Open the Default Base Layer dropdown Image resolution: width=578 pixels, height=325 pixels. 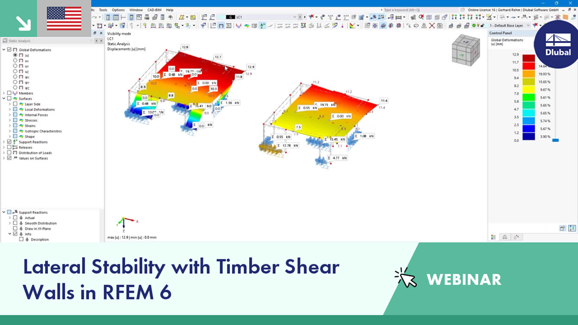point(528,26)
